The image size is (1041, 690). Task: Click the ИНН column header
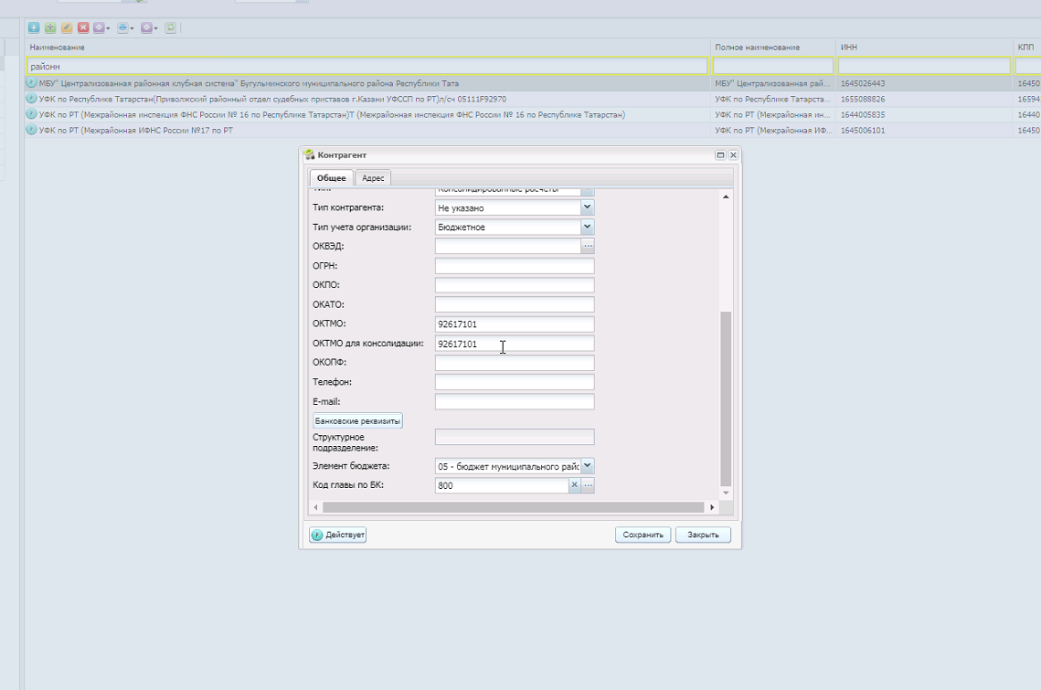pos(924,48)
